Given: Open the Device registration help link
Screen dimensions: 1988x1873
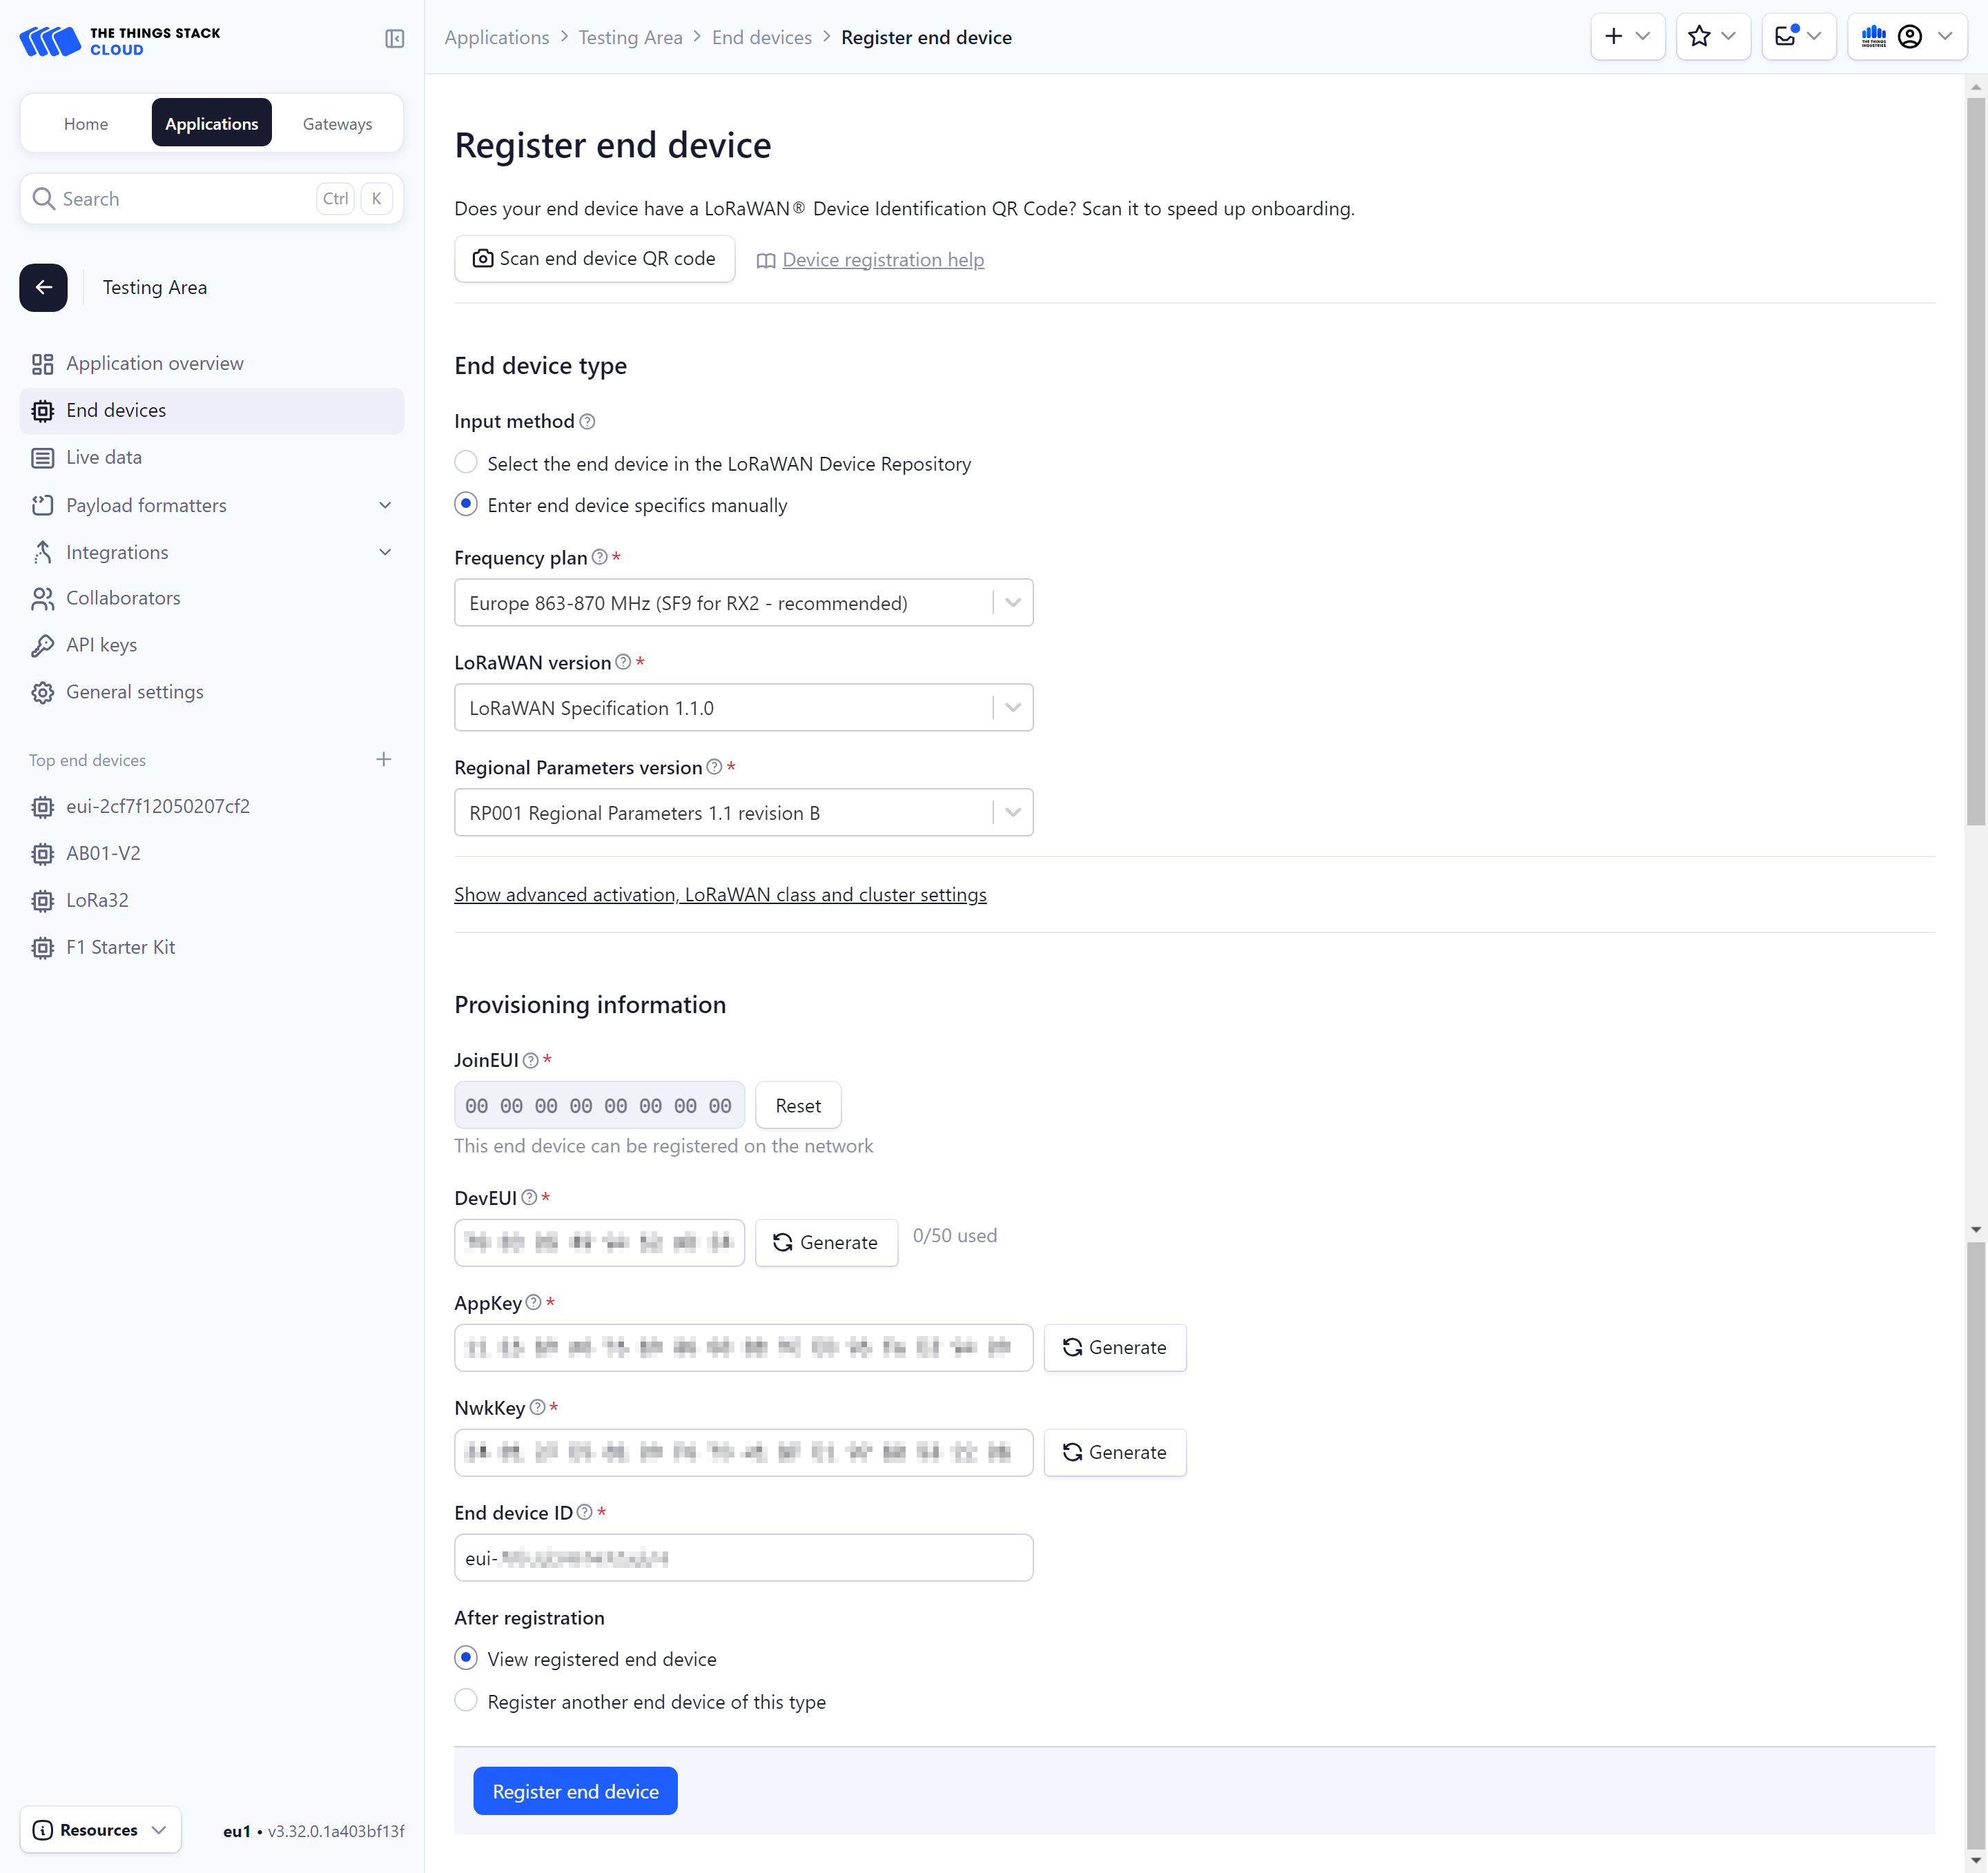Looking at the screenshot, I should point(883,259).
